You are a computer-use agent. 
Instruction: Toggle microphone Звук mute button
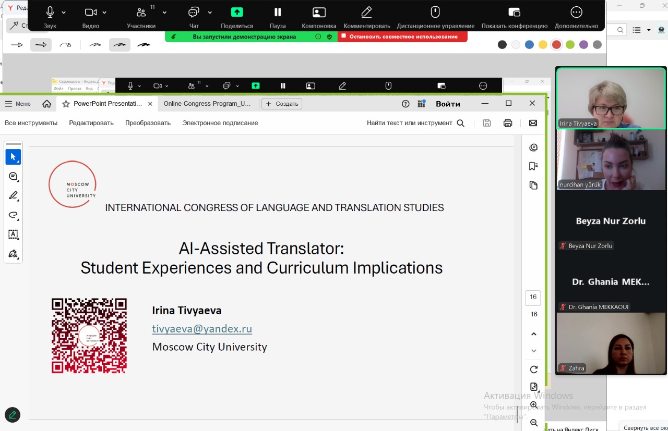coord(50,12)
